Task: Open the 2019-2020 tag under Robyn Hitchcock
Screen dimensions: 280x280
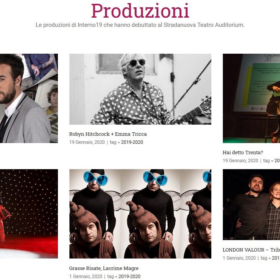Action: pyautogui.click(x=132, y=142)
